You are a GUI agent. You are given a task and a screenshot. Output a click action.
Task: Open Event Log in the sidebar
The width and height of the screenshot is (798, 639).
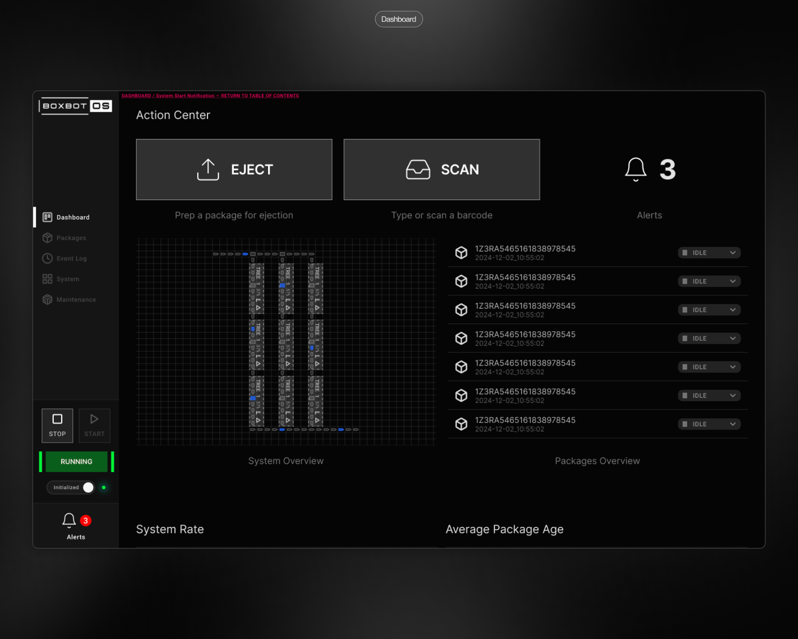click(x=71, y=259)
